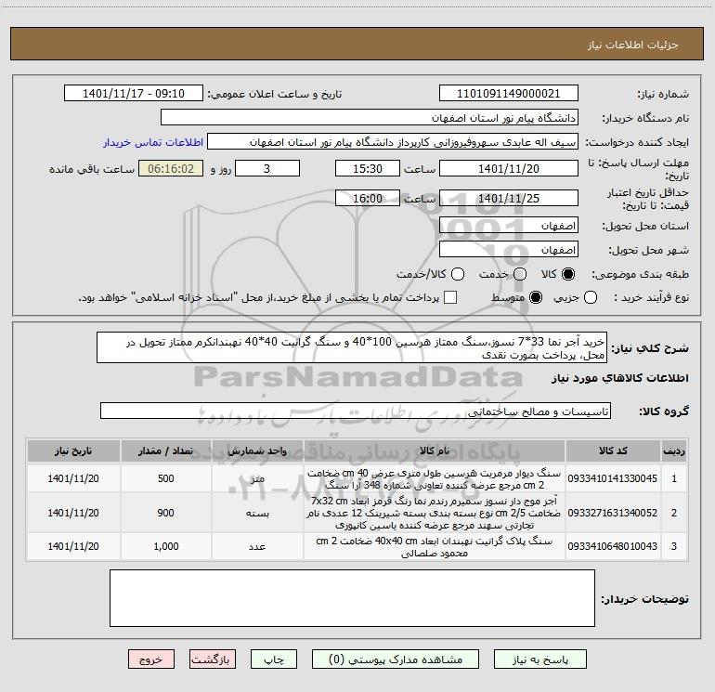This screenshot has width=715, height=692.
Task: Choose جزیی purchase process radio
Action: pos(590,297)
